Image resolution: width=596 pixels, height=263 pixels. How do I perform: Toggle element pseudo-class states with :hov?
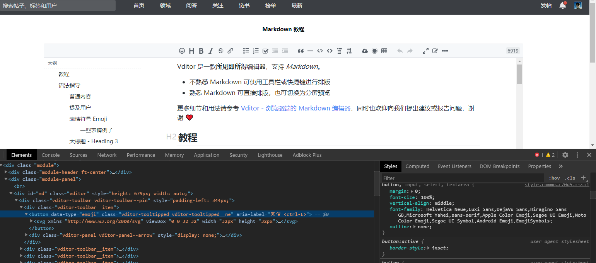tap(554, 178)
